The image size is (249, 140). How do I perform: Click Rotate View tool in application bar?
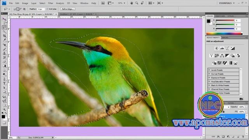[x=142, y=3]
